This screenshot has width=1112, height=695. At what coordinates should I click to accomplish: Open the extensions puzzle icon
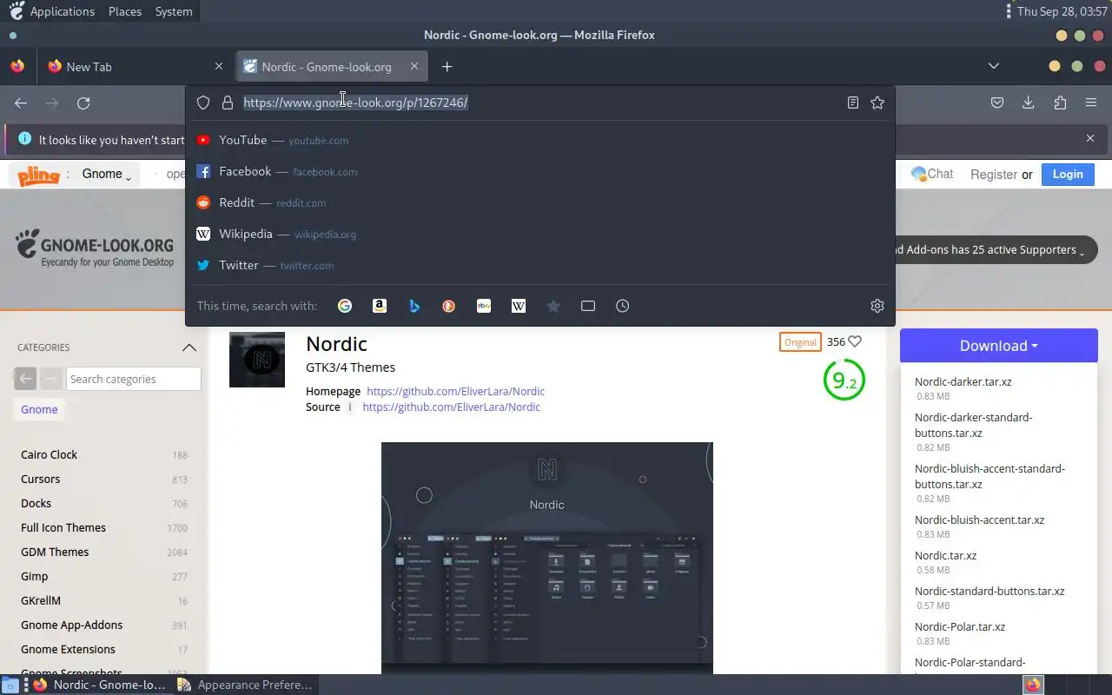(x=1060, y=103)
